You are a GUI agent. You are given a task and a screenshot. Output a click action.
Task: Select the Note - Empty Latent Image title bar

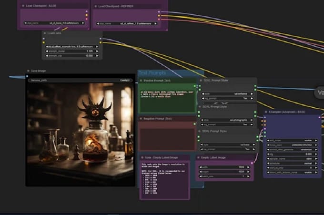point(164,157)
